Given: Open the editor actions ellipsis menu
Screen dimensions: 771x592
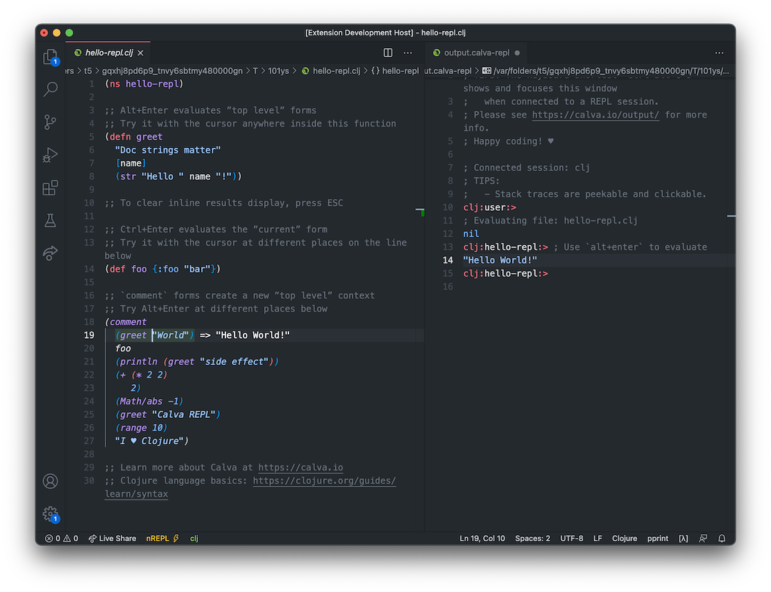Looking at the screenshot, I should coord(407,52).
